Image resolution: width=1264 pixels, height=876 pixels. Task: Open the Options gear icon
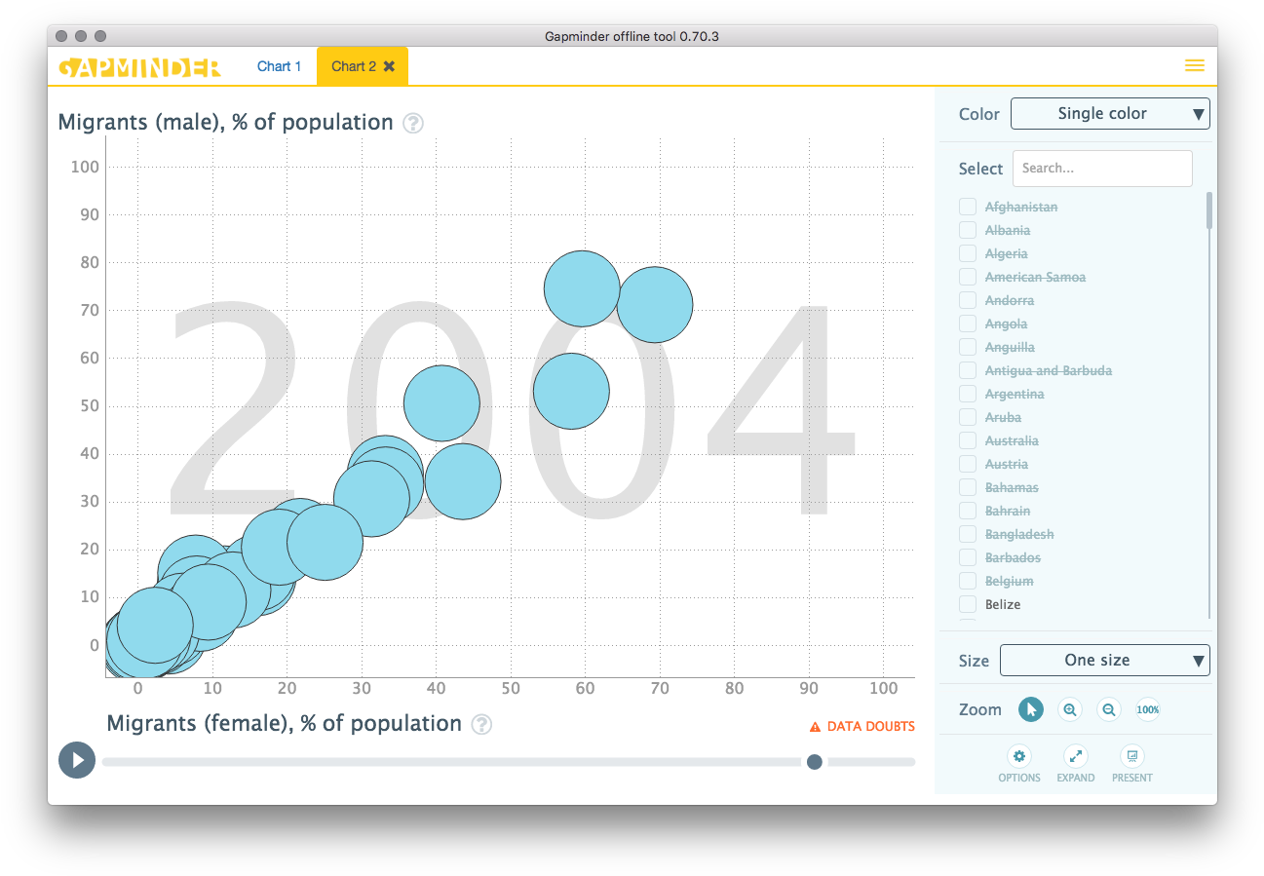1019,756
